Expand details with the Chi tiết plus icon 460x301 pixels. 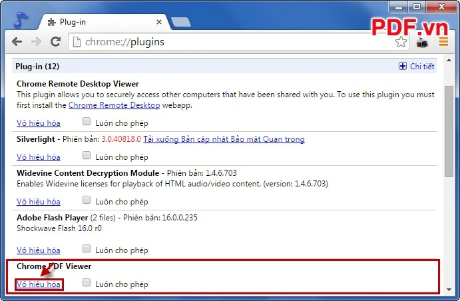click(403, 67)
